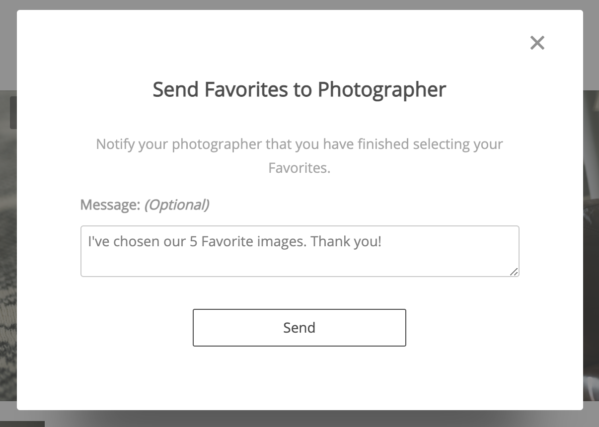The width and height of the screenshot is (599, 427).
Task: Click the dark button hidden behind dialog's left edge
Action: [13, 113]
